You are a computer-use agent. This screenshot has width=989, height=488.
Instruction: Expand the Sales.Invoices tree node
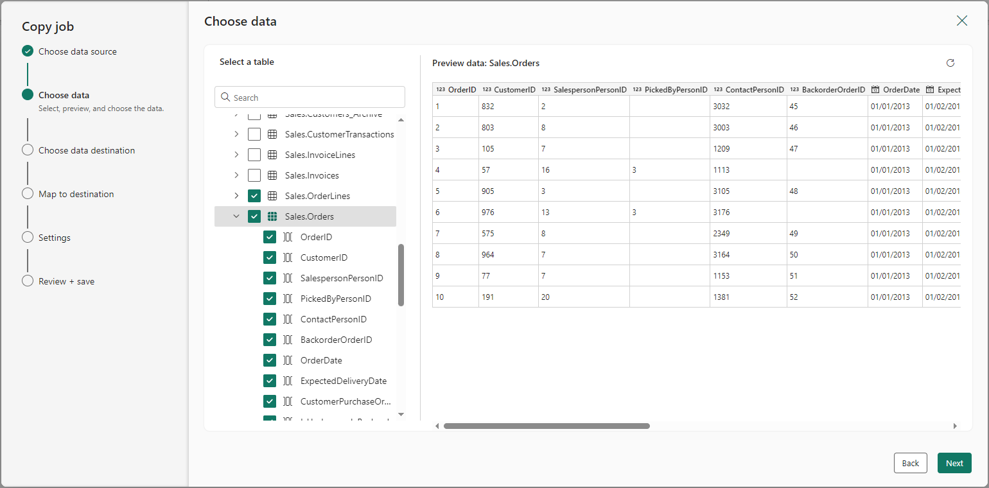236,175
